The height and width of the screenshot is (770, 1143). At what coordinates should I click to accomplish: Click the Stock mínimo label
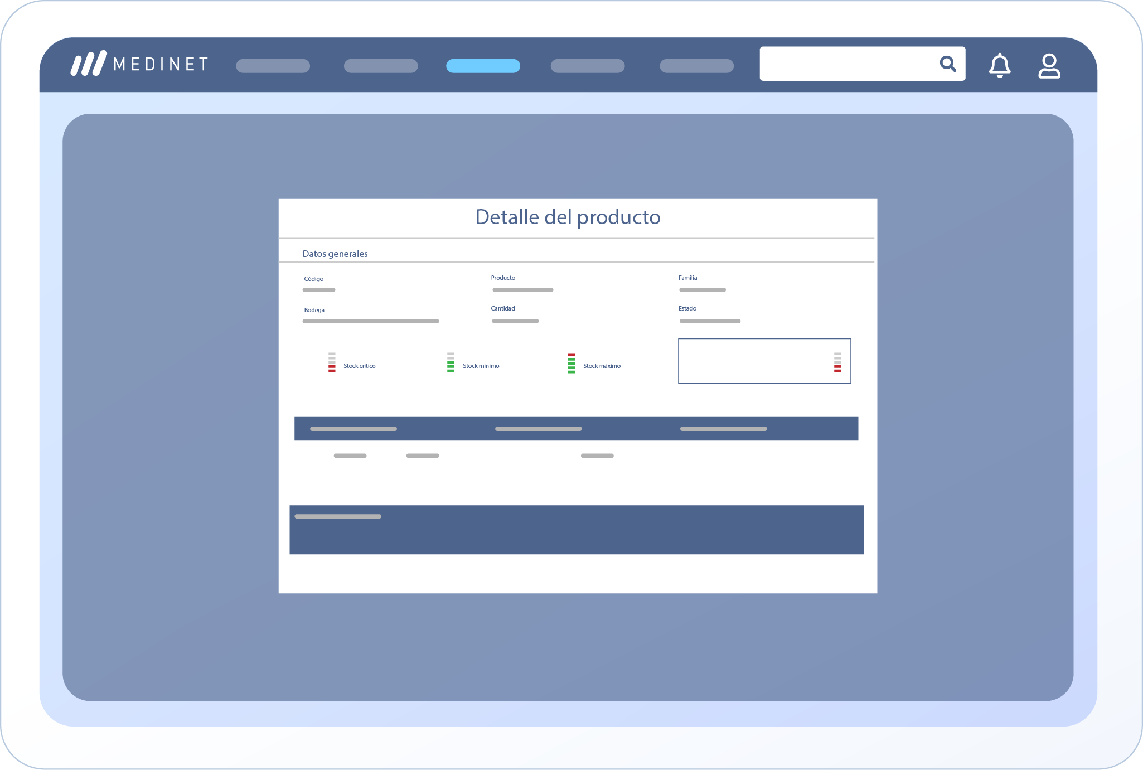pos(481,366)
